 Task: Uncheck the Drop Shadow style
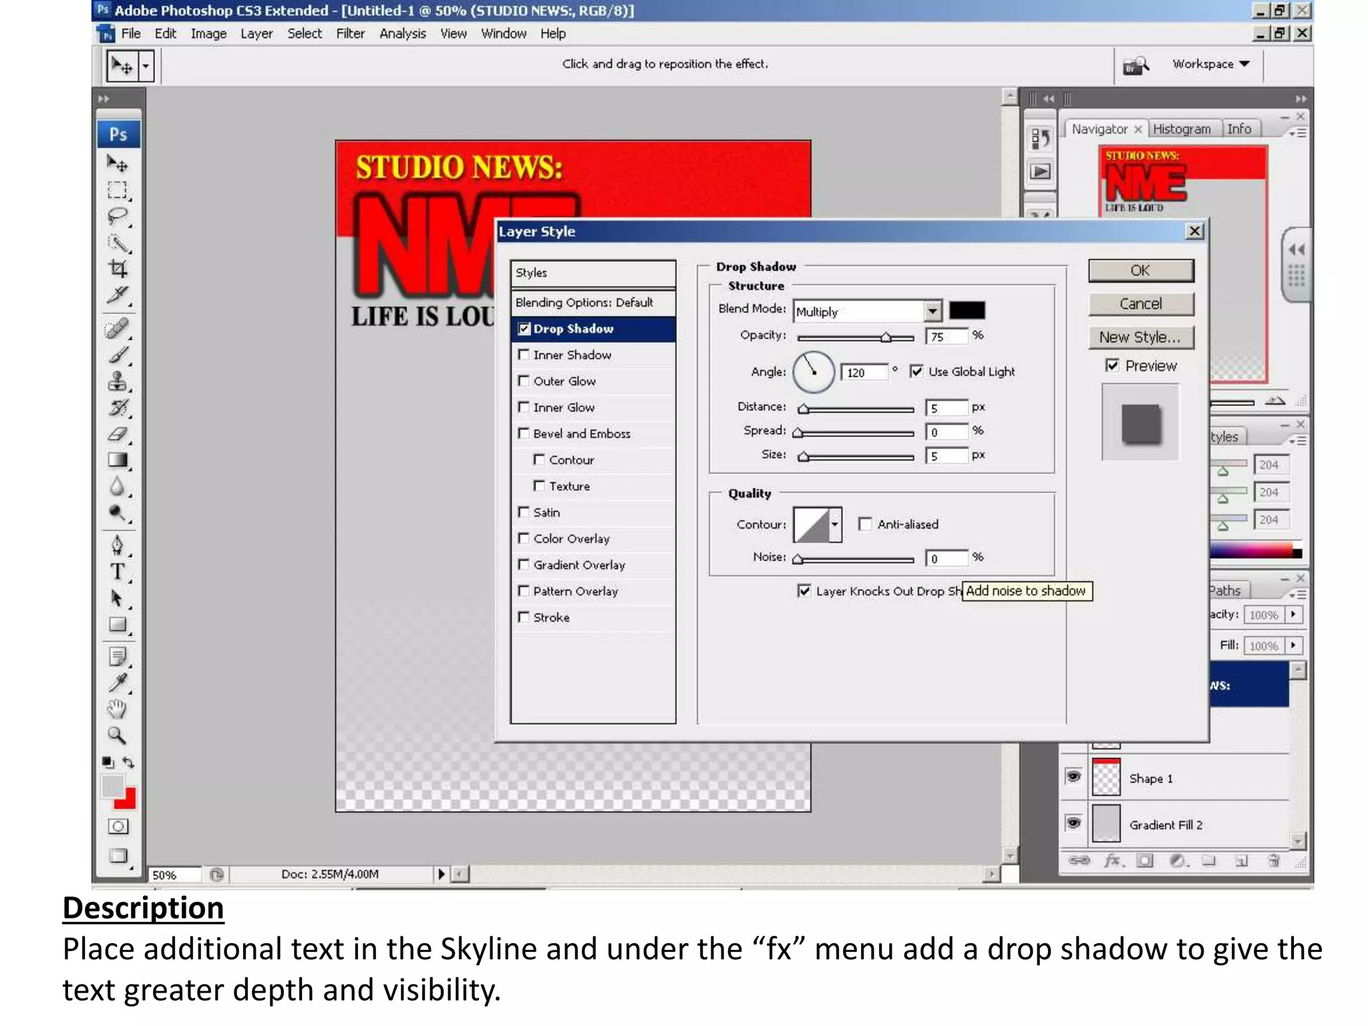click(x=524, y=329)
